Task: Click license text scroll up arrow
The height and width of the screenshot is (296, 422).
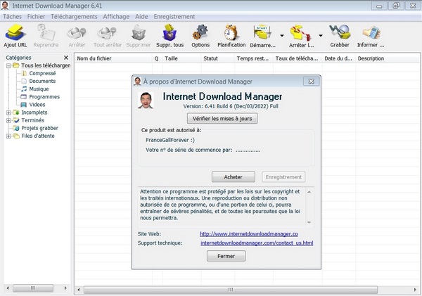Action: tap(309, 192)
